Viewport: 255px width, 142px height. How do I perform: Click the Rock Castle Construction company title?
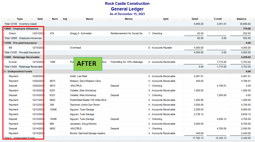[x=127, y=4]
